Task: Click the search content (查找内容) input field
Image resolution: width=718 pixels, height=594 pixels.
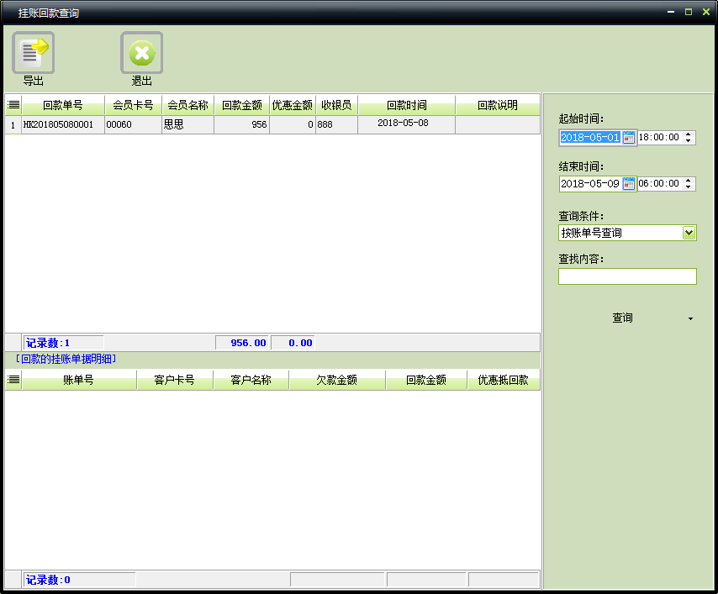Action: click(x=627, y=276)
